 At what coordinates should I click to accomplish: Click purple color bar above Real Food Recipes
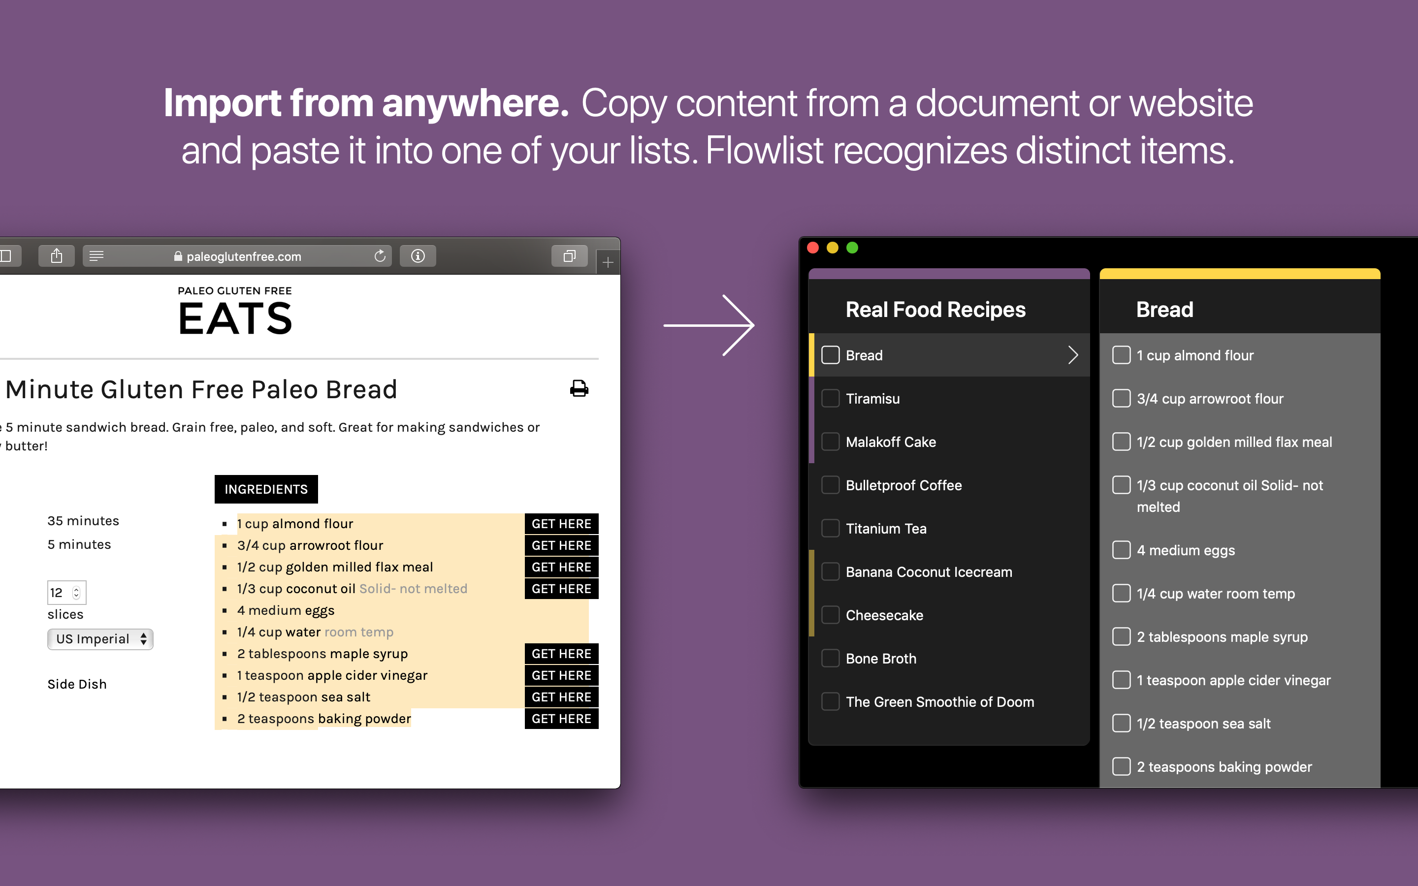pos(949,274)
